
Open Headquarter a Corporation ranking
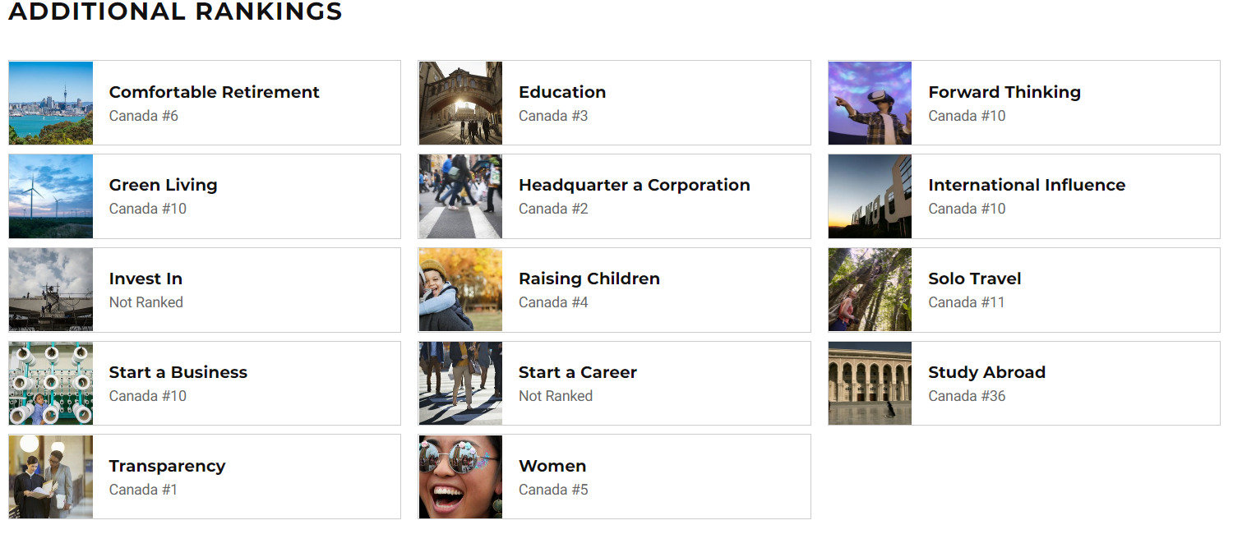click(x=634, y=186)
